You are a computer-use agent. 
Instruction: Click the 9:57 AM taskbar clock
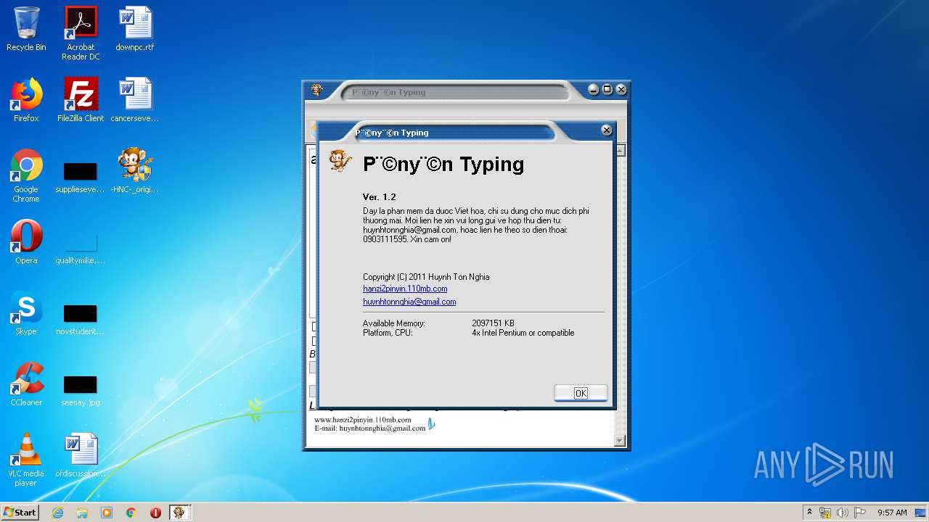pos(892,513)
